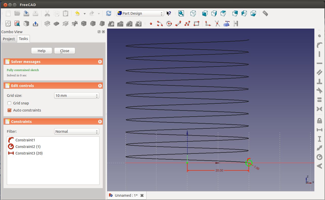Apply the parallel constraint icon

(319, 72)
